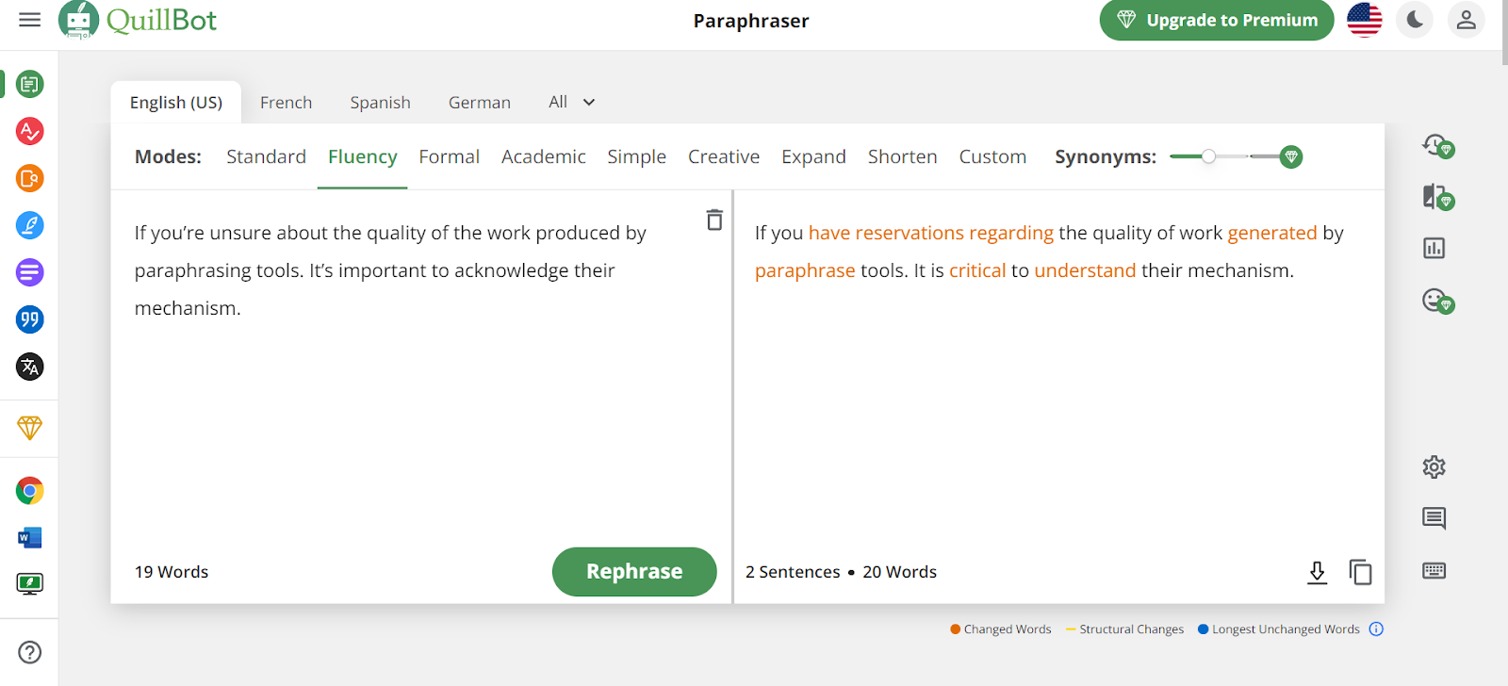1508x686 pixels.
Task: Toggle dark mode moon icon
Action: click(1416, 20)
